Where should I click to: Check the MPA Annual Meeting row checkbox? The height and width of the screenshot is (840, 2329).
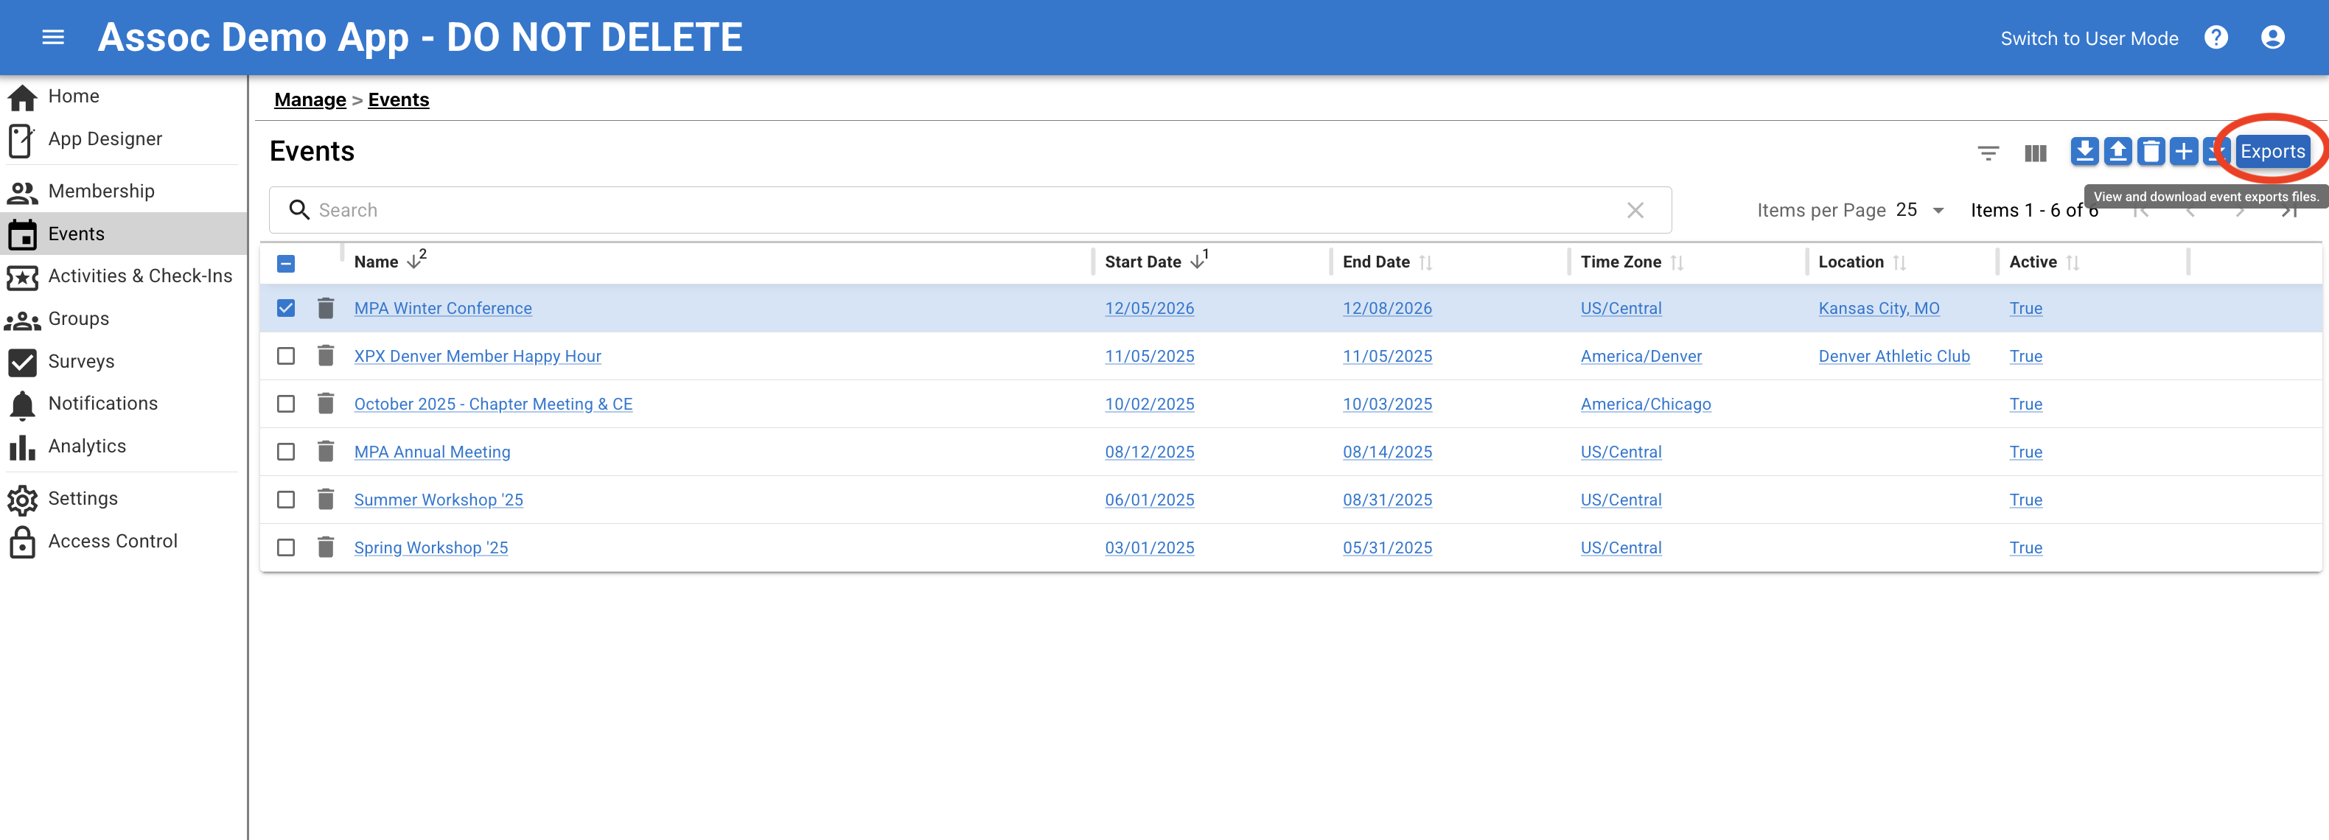(x=286, y=452)
